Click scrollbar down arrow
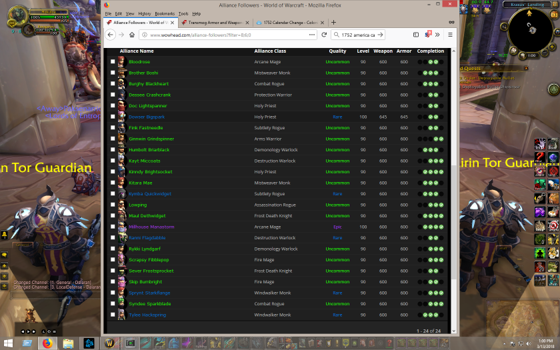560x350 pixels. [x=454, y=331]
